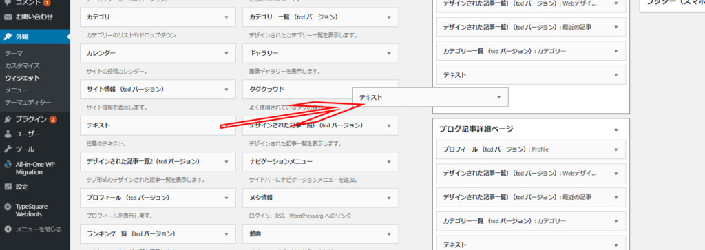Click the ツール wrench icon
This screenshot has height=250, width=705.
click(x=8, y=149)
